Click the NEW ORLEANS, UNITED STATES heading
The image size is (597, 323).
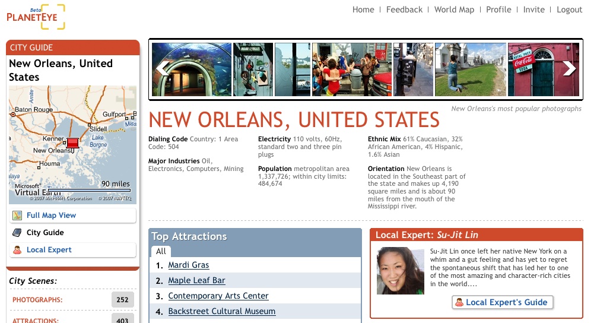click(x=294, y=120)
